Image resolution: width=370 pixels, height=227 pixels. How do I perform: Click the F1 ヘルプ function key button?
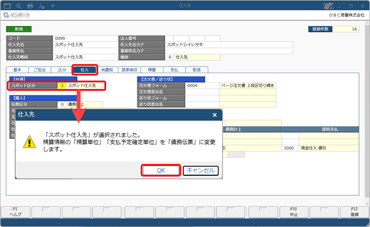point(15,212)
